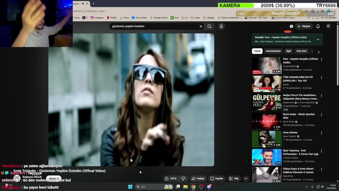Subscribe with Abone ol button
The height and width of the screenshot is (191, 339).
(x=54, y=179)
